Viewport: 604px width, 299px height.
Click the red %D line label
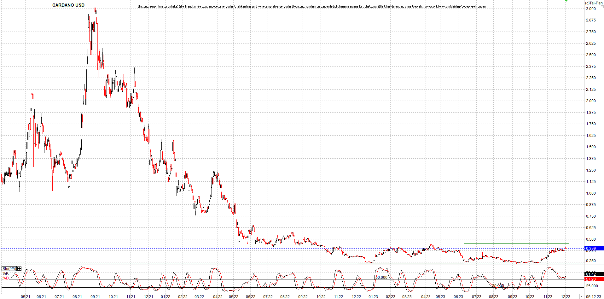(5, 278)
